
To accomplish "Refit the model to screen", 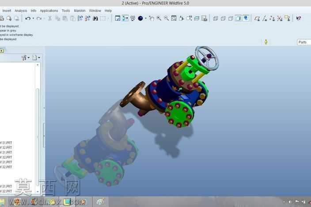I will (174, 19).
